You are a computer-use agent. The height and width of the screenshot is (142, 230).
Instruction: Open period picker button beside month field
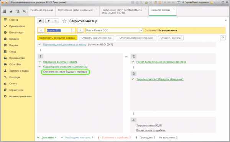(73, 30)
